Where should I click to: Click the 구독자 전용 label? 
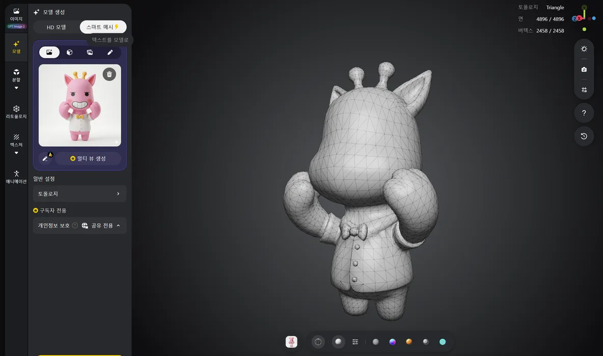[49, 211]
